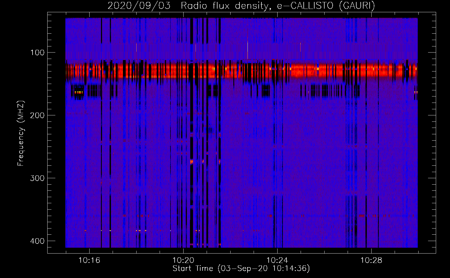Click the 100 frequency tick label
450x278 pixels.
(37, 53)
